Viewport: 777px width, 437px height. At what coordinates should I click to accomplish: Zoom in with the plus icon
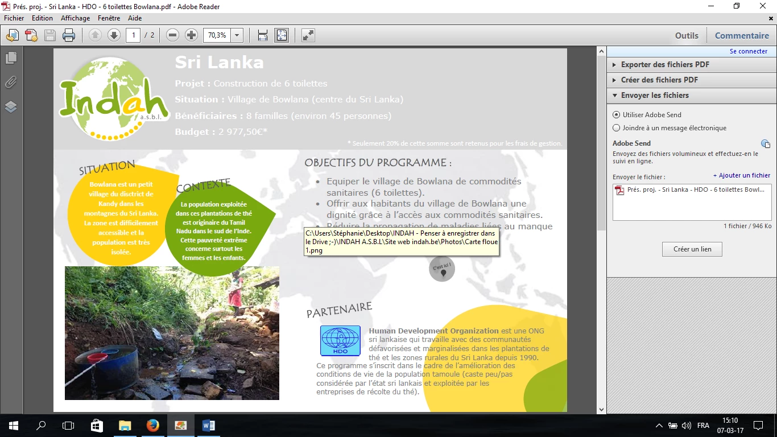pyautogui.click(x=192, y=35)
